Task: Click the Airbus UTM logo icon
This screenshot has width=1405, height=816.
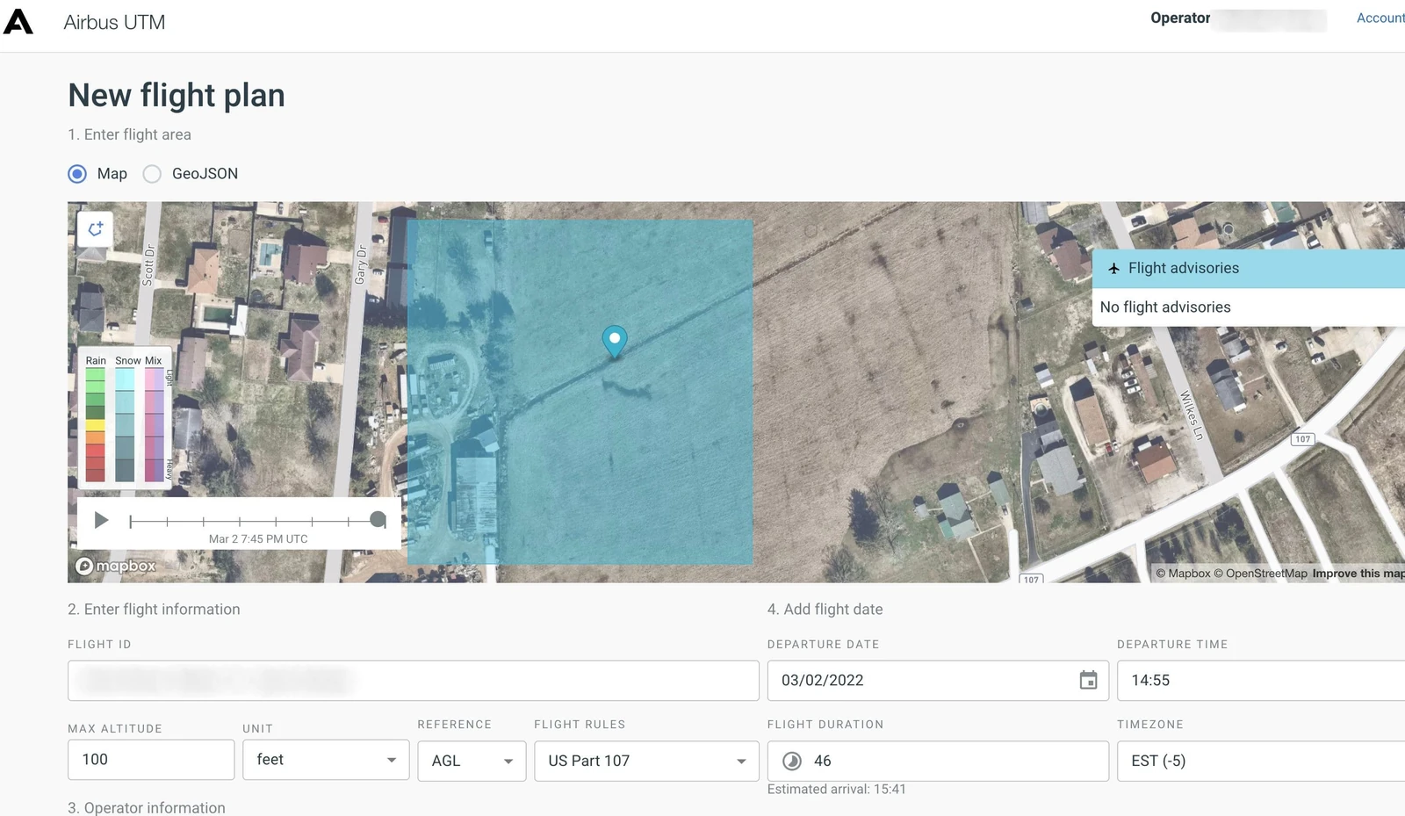Action: [18, 22]
